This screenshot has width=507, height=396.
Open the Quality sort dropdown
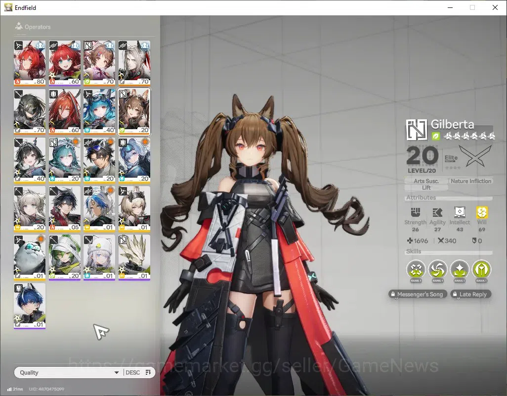pyautogui.click(x=69, y=372)
